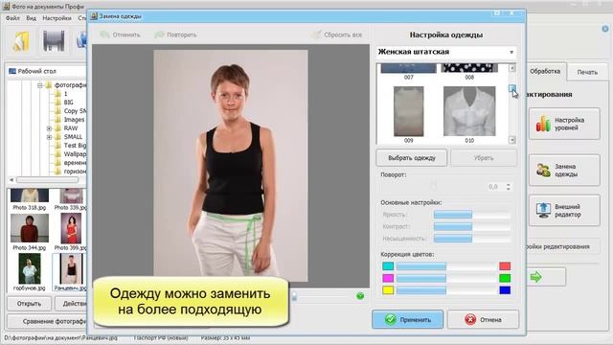The width and height of the screenshot is (613, 345).
Task: Click the red color swatch
Action: pos(505,266)
